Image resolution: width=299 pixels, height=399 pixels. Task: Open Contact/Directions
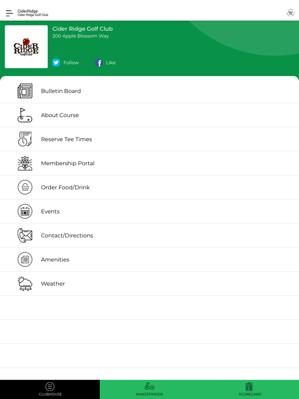pyautogui.click(x=149, y=235)
